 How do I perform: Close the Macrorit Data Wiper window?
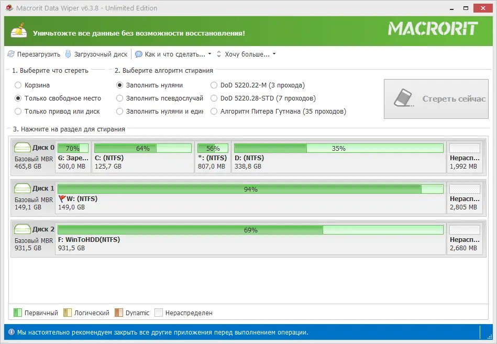483,8
